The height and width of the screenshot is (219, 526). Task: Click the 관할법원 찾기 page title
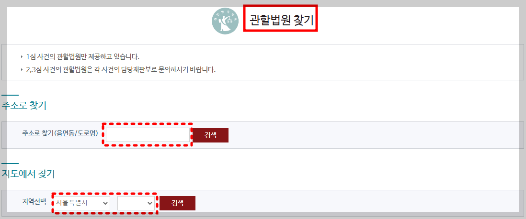coord(281,21)
